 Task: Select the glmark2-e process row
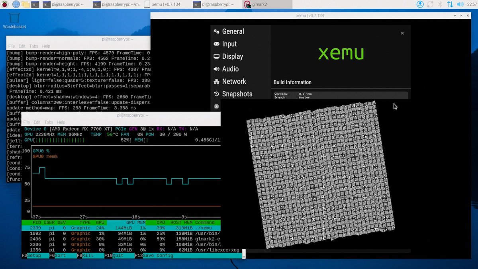pyautogui.click(x=121, y=239)
